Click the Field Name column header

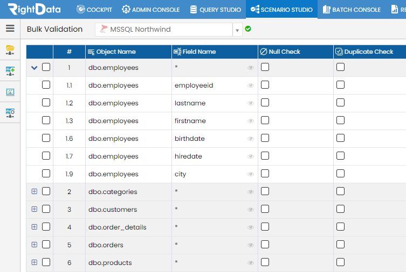tap(215, 52)
